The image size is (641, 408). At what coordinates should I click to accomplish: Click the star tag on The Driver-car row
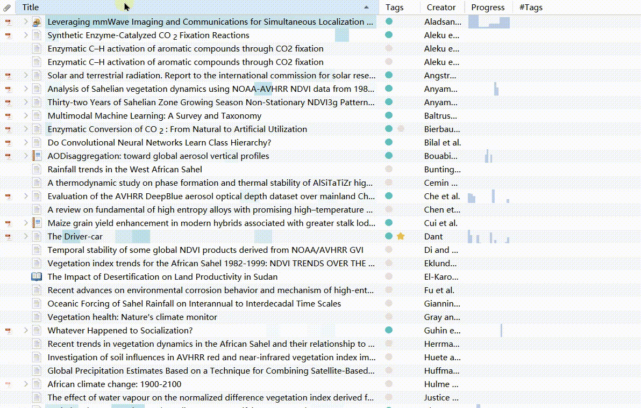pyautogui.click(x=401, y=236)
